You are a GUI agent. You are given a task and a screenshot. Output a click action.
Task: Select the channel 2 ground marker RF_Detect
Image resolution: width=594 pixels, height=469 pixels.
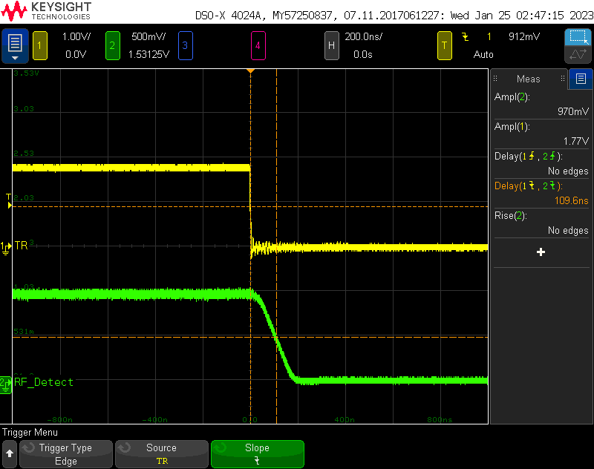point(6,384)
